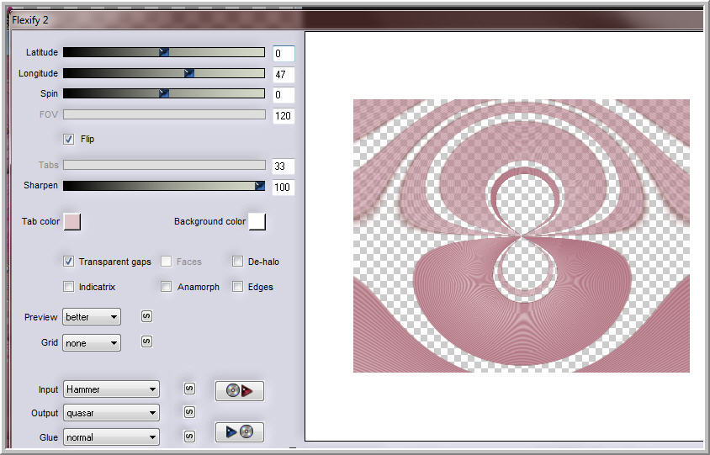Disable Transparent gaps option
The width and height of the screenshot is (710, 455).
pos(68,262)
